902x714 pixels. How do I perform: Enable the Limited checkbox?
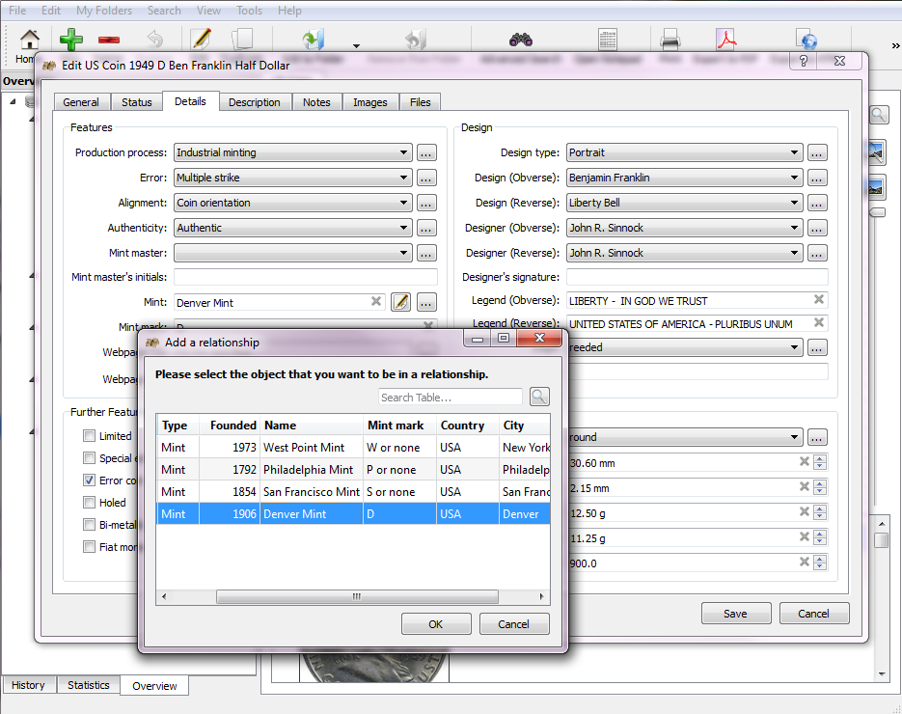point(89,436)
